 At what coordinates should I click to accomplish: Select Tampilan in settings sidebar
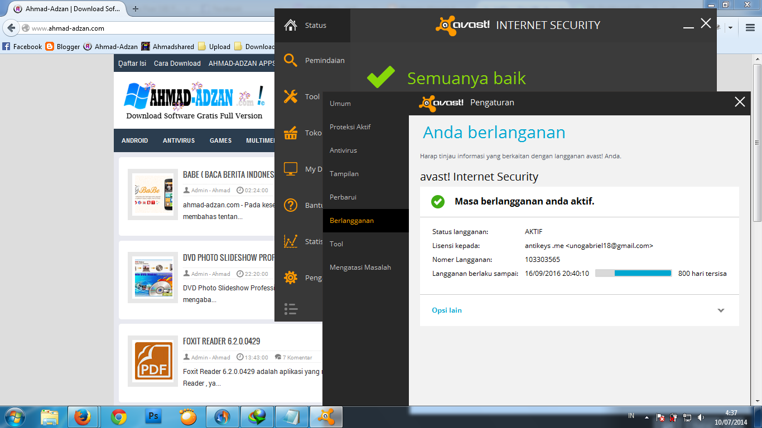coord(366,174)
